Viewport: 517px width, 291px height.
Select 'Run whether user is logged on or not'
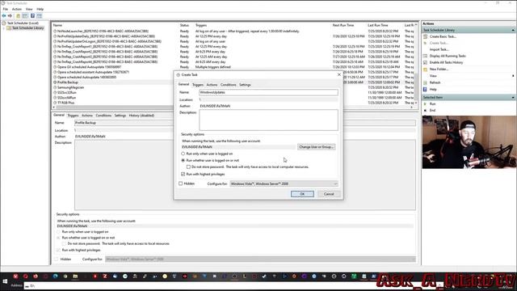tap(183, 160)
